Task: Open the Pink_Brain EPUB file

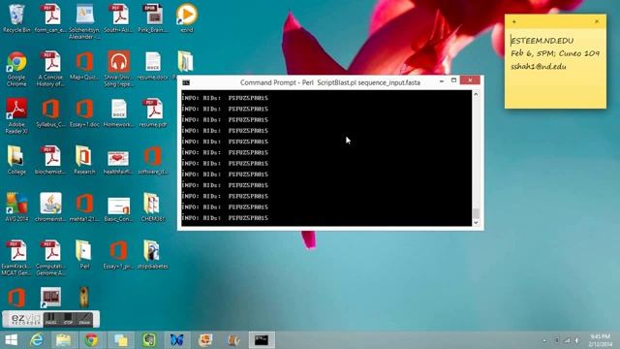Action: pos(153,18)
